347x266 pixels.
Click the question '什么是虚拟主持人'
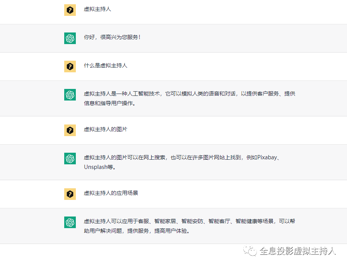click(x=106, y=65)
